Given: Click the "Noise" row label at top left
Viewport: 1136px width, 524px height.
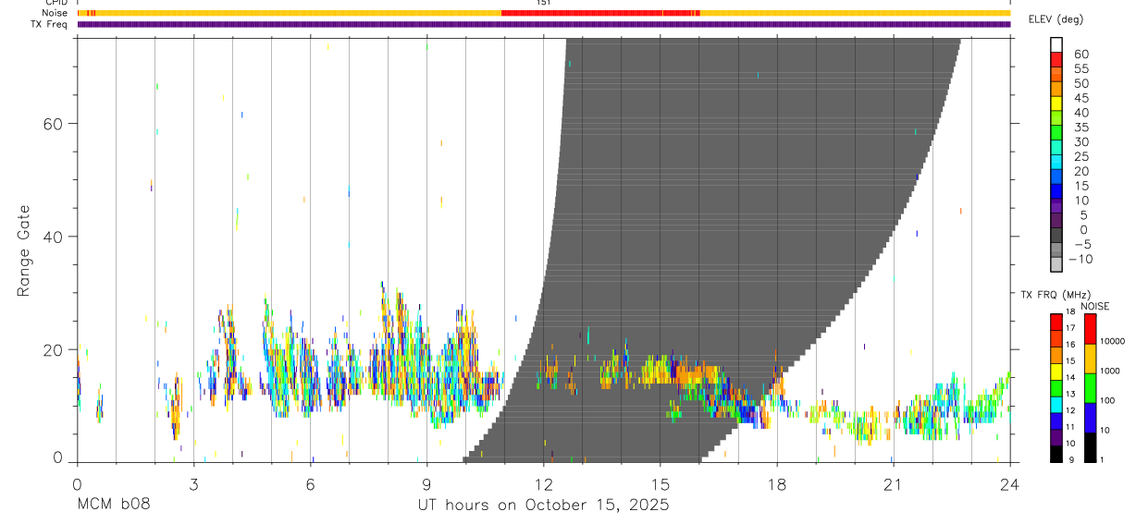Looking at the screenshot, I should pyautogui.click(x=56, y=13).
